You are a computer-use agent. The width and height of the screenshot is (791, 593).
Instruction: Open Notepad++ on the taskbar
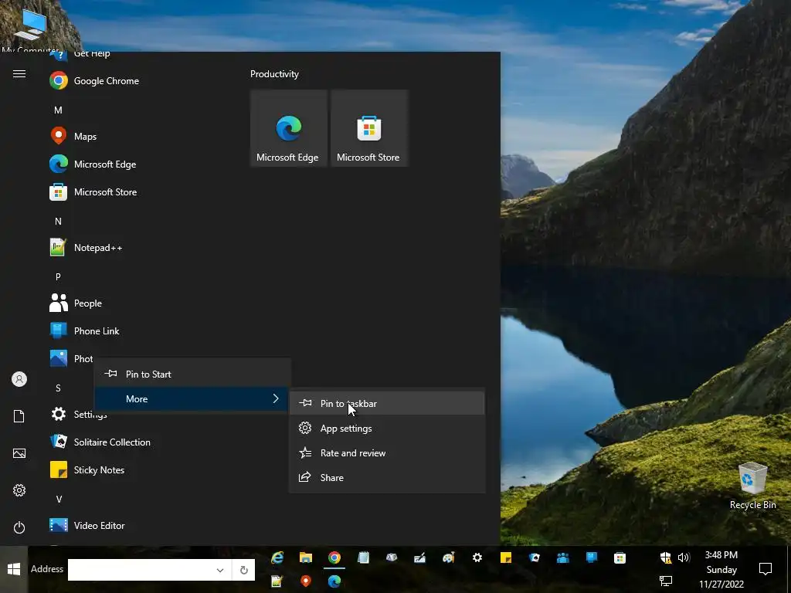click(277, 581)
